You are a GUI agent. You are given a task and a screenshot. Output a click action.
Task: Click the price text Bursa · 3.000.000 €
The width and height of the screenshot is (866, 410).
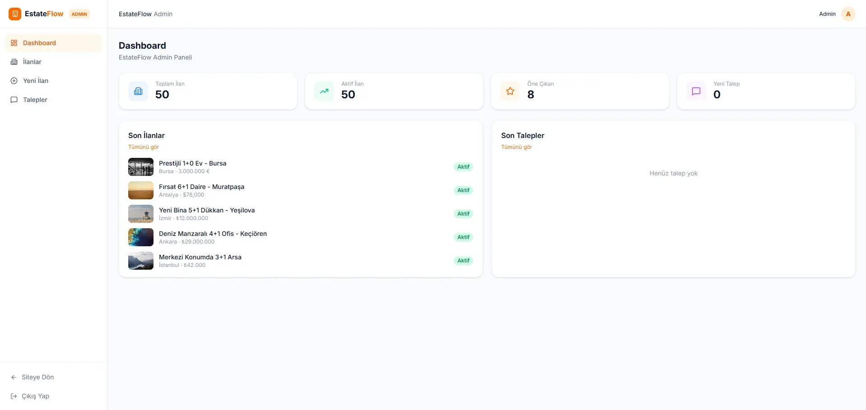[184, 171]
